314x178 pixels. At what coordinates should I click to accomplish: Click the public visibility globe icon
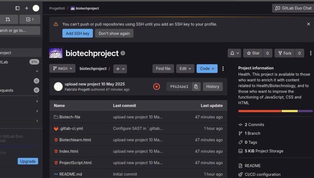[123, 53]
